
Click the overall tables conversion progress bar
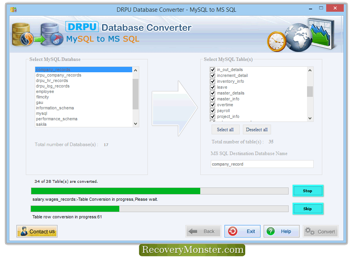160,191
